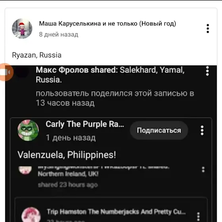Click the Ryazan, Russia post text
The image size is (222, 222).
pyautogui.click(x=37, y=55)
